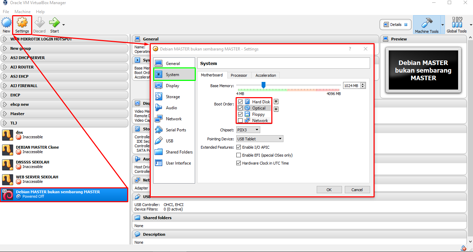Viewport: 473px width, 252px height.
Task: Open the Chipset PIIX3 dropdown
Action: [x=248, y=130]
